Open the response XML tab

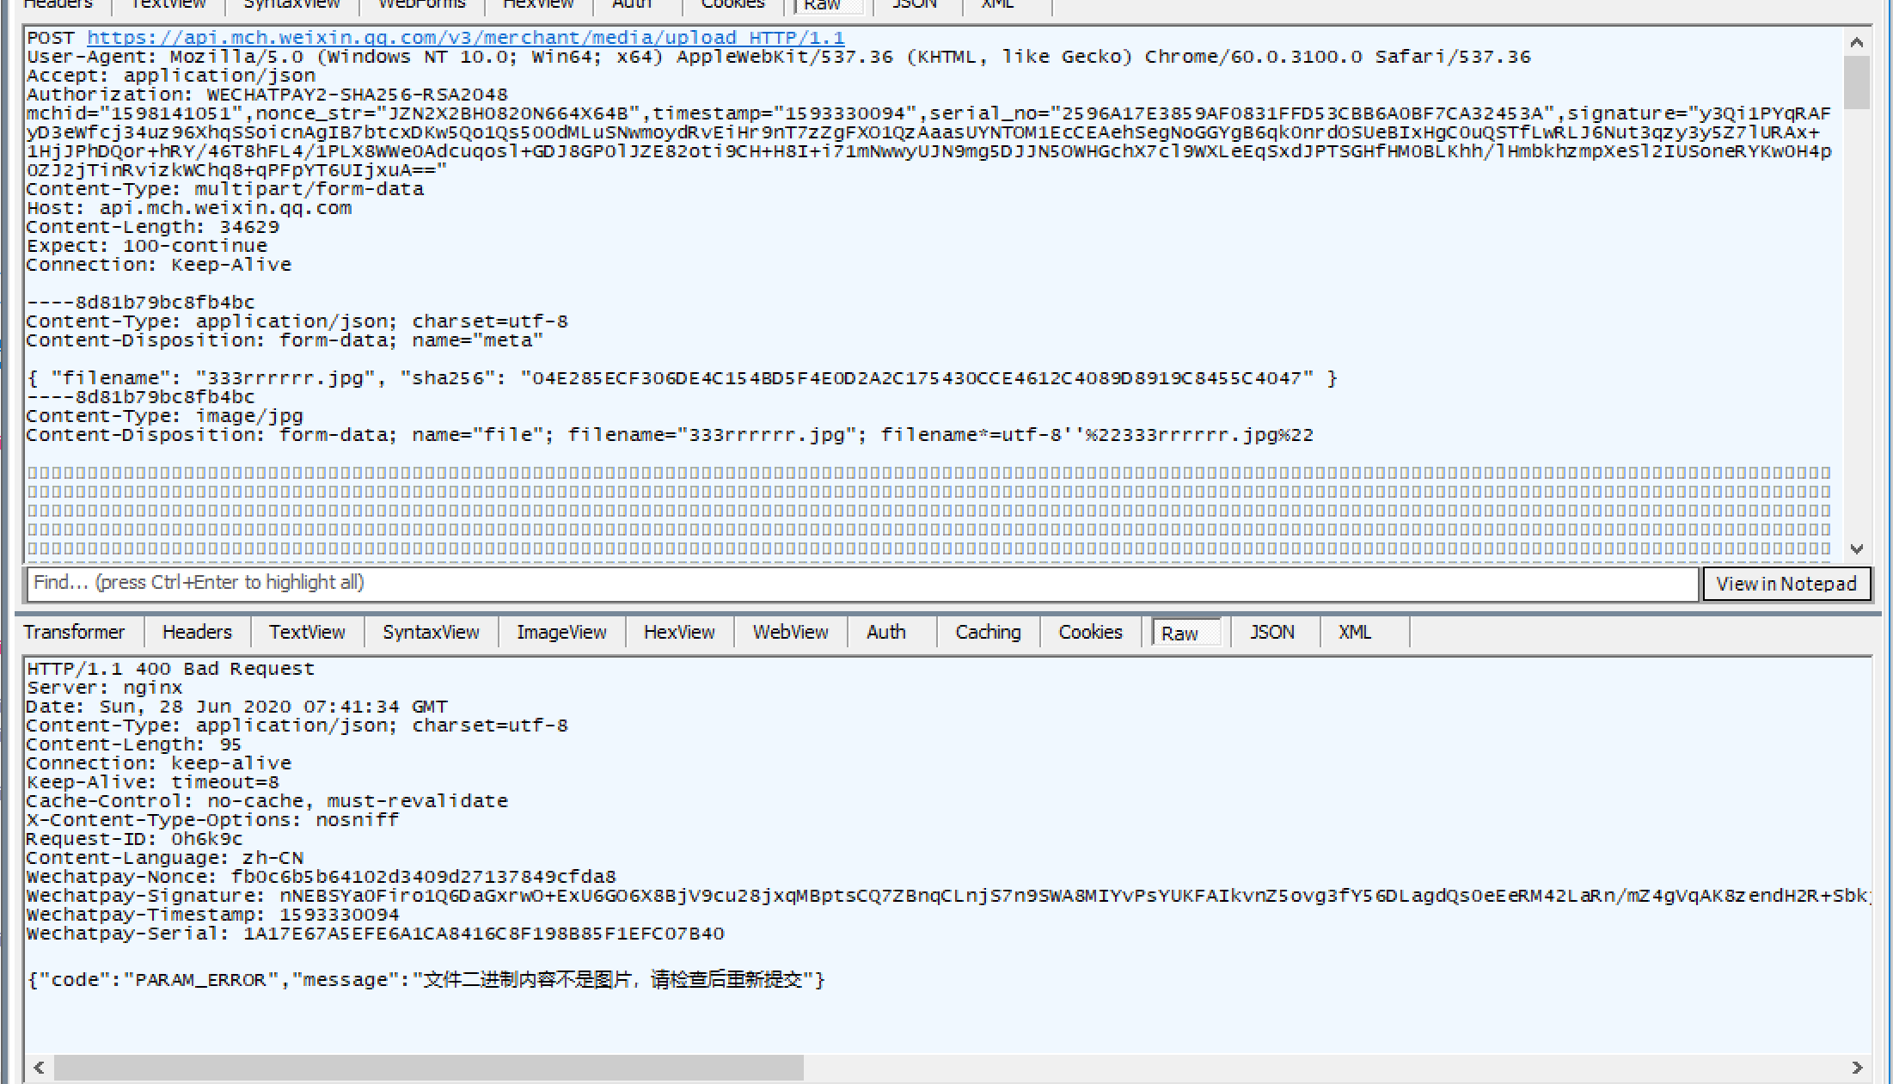tap(1354, 632)
